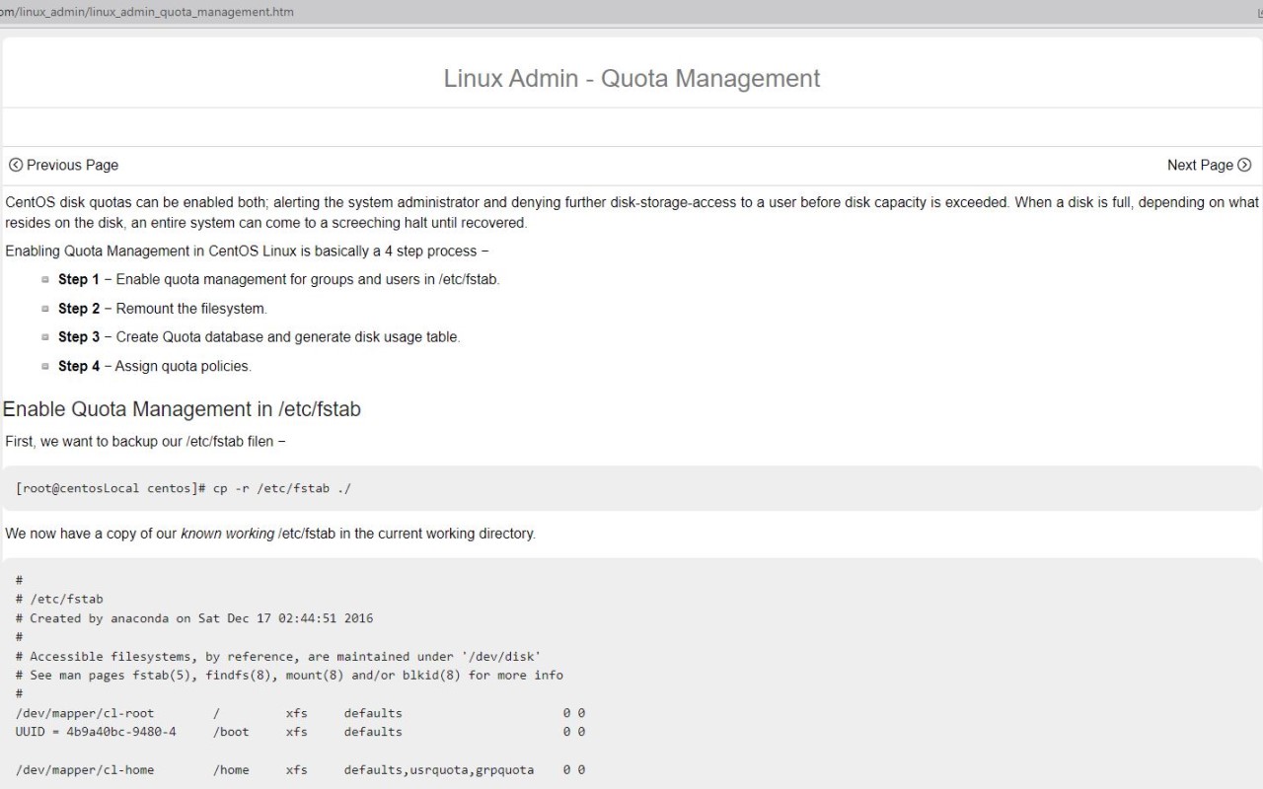Select 'Enable Quota Management in /etc/fstab' heading
1263x789 pixels.
tap(182, 409)
